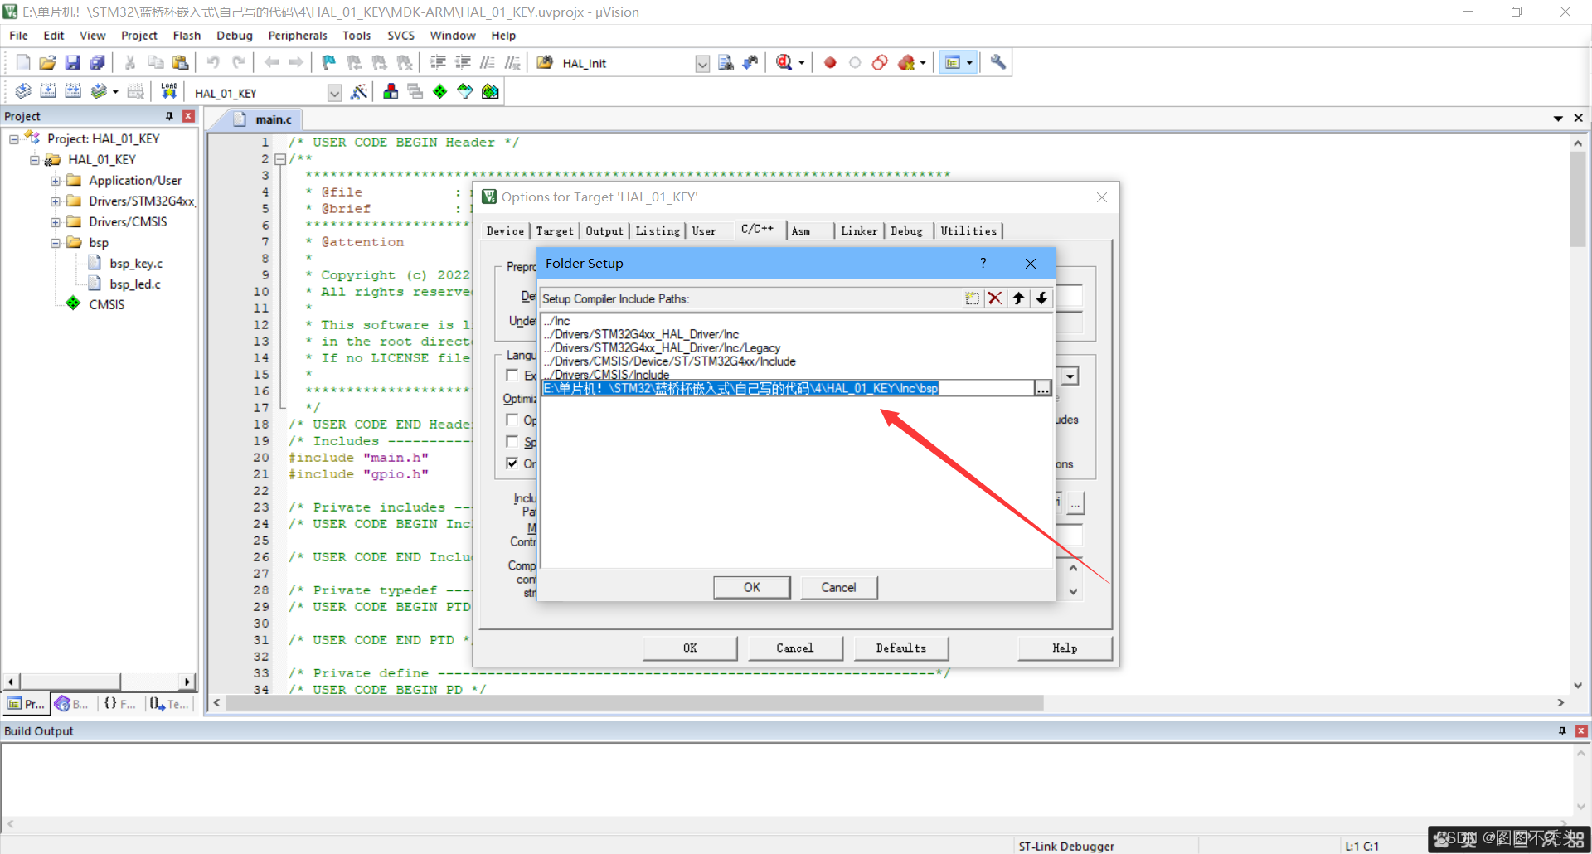Open the HAL_Init find dropdown

pos(702,63)
